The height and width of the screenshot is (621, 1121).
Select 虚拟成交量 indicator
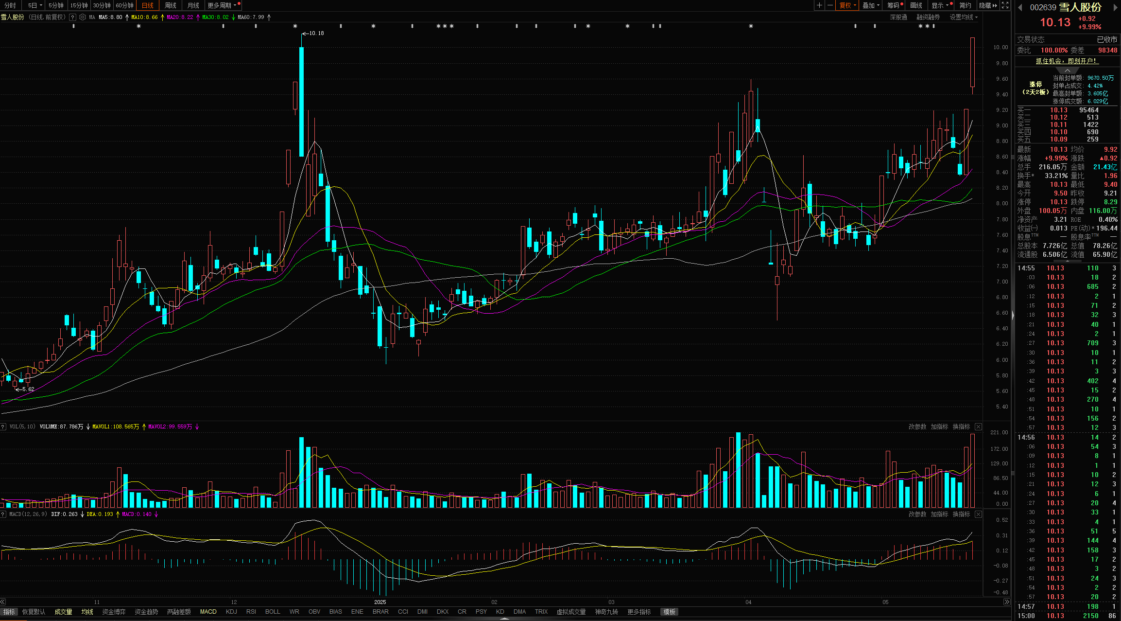[x=571, y=612]
